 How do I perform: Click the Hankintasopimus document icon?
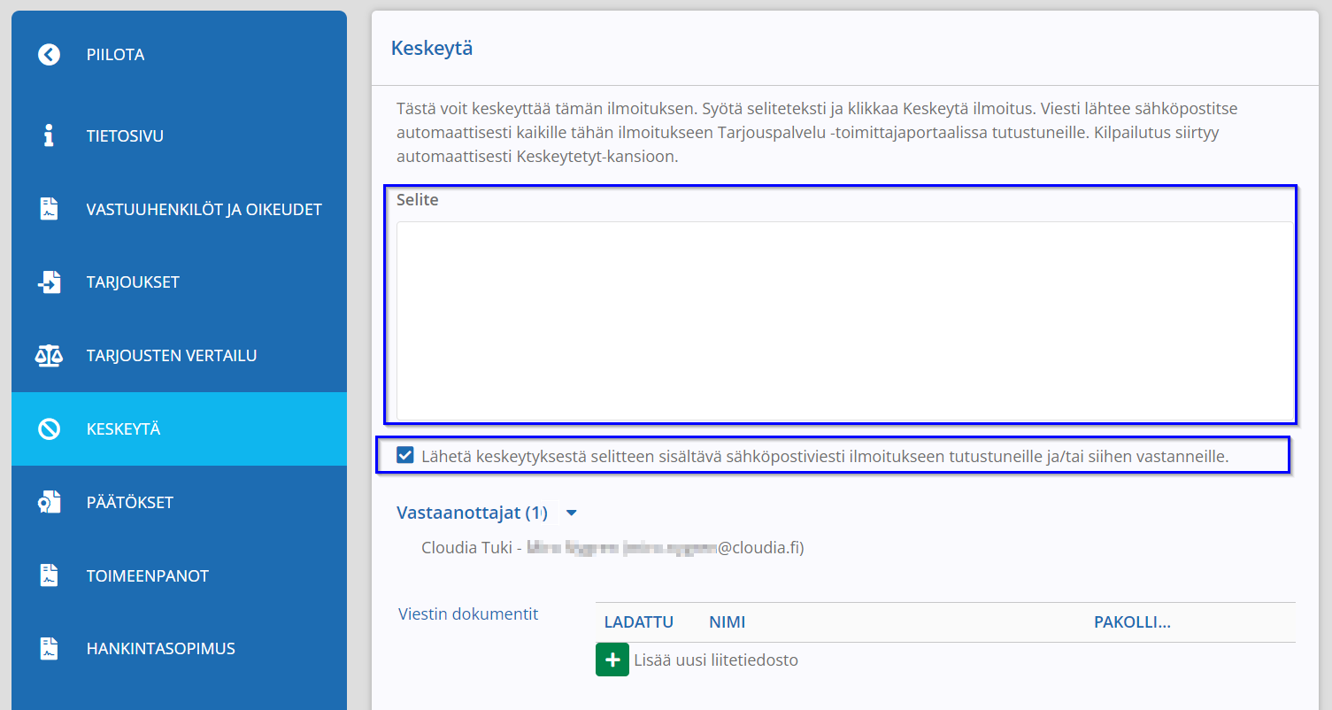(49, 649)
